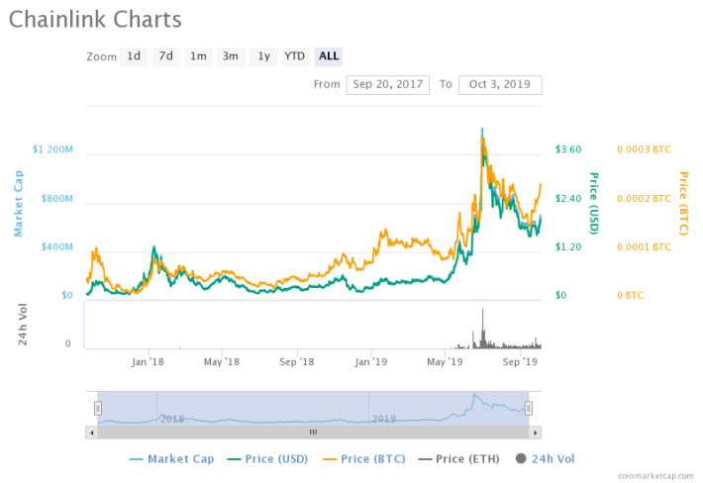703x483 pixels.
Task: Toggle the Market Cap series in legend
Action: 171,459
